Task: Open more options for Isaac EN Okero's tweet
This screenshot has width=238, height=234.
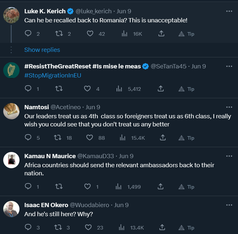Action: (x=229, y=205)
